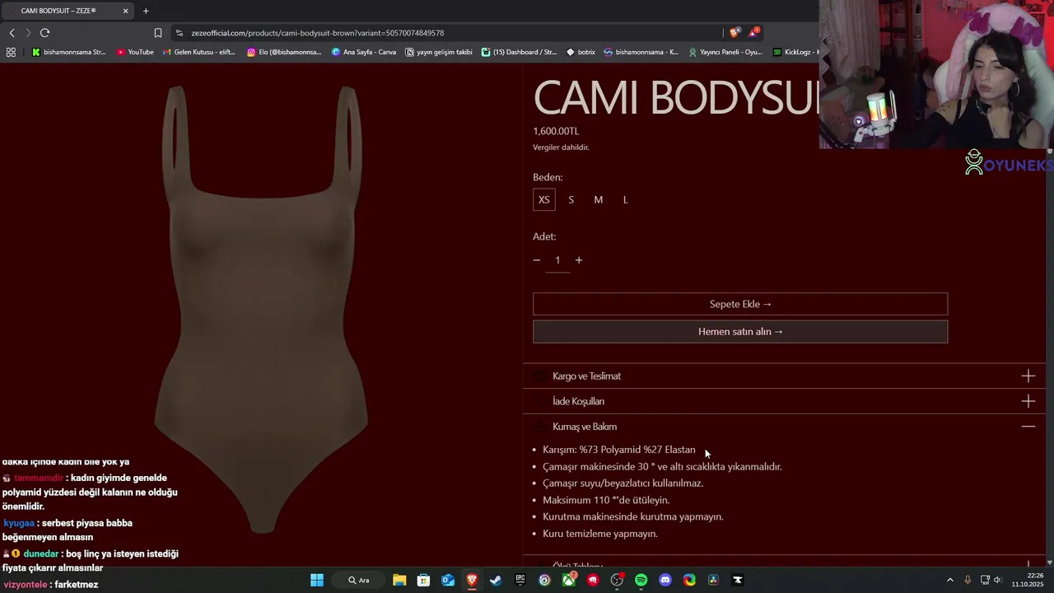
Task: Click the 1,600.00TL price text
Action: [x=556, y=131]
